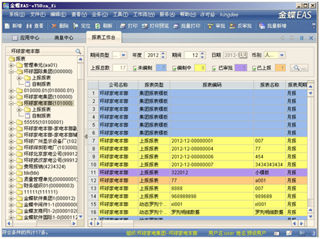This screenshot has width=320, height=239.
Task: Click the 报表编码 column header
Action: click(x=212, y=85)
